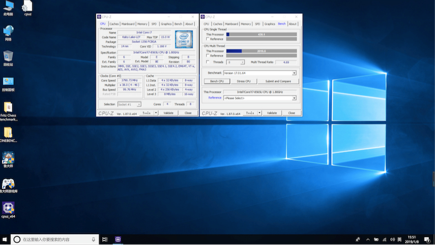Image resolution: width=435 pixels, height=245 pixels.
Task: Open About tab in right CPU-Z window
Action: 292,24
